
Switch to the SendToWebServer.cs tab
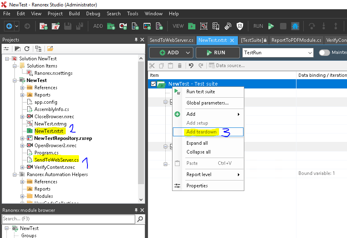point(172,40)
